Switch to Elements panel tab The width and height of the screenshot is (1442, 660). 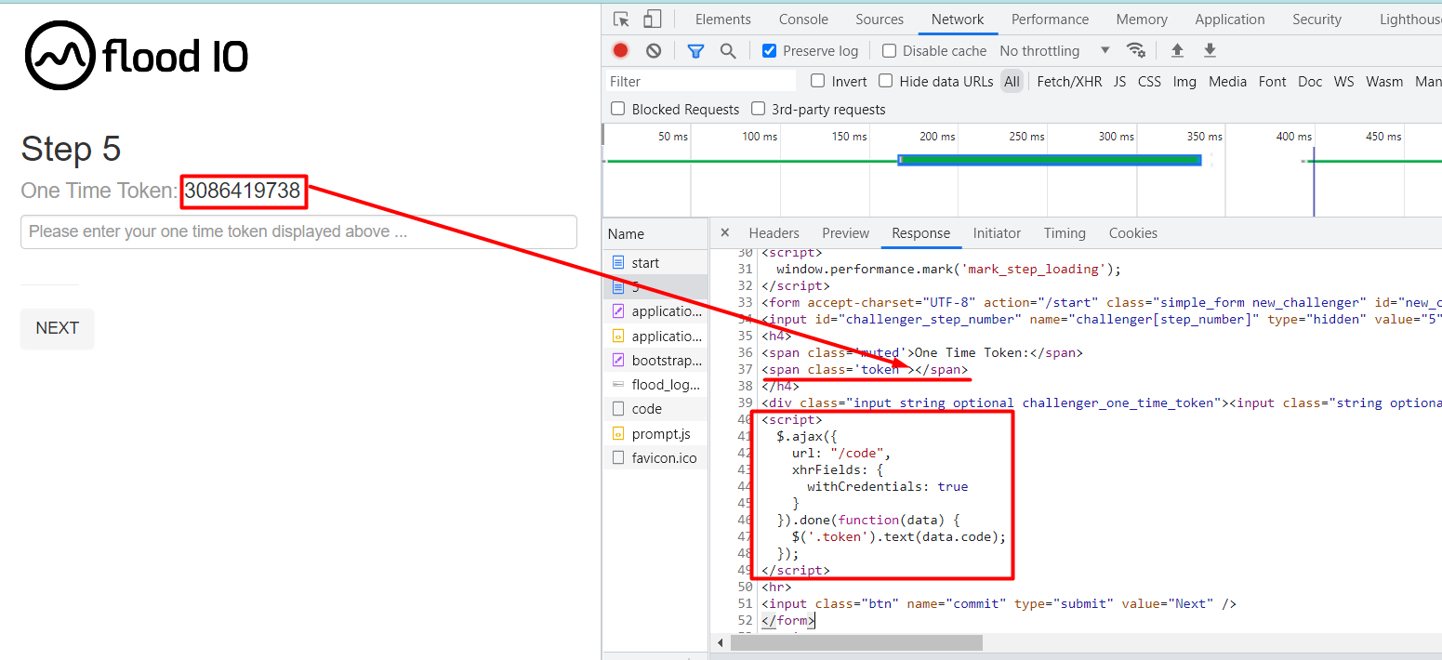click(x=722, y=20)
